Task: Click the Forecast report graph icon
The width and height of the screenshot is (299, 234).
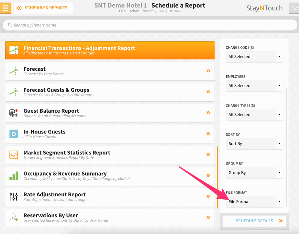Action: coord(14,71)
